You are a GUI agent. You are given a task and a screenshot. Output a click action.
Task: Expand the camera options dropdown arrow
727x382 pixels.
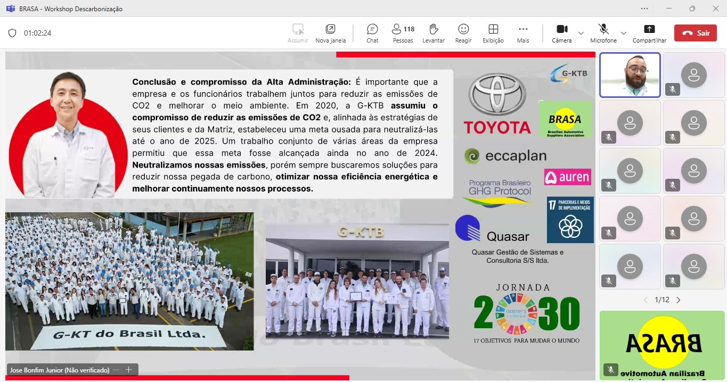click(581, 33)
